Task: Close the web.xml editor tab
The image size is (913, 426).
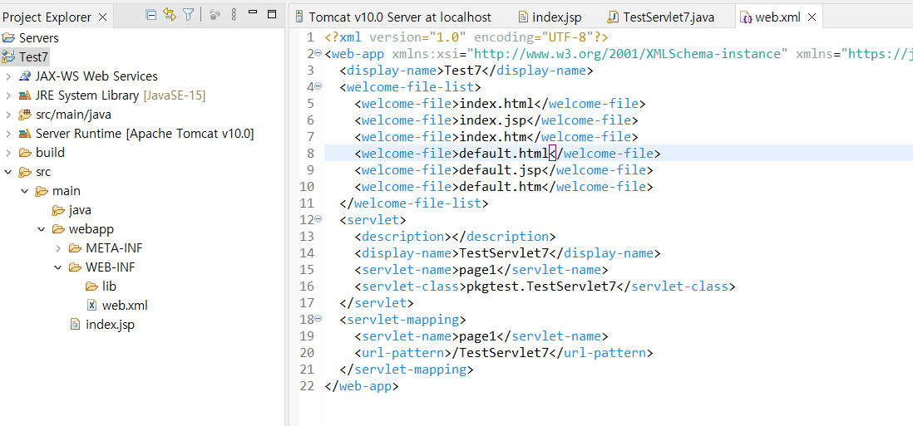Action: [x=812, y=17]
